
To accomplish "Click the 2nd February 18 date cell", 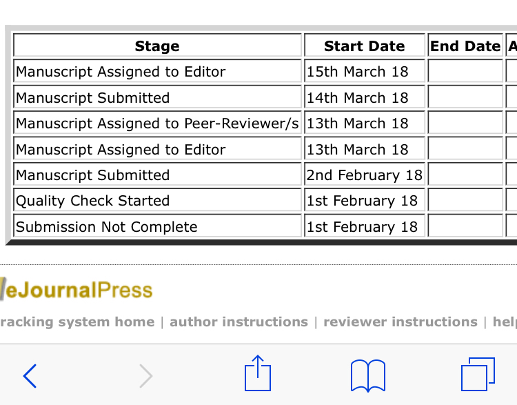I will [364, 175].
